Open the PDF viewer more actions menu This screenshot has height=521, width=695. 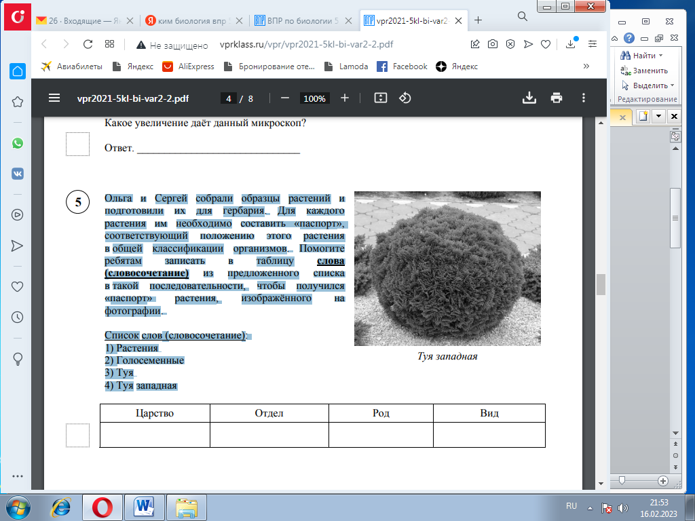pyautogui.click(x=583, y=98)
